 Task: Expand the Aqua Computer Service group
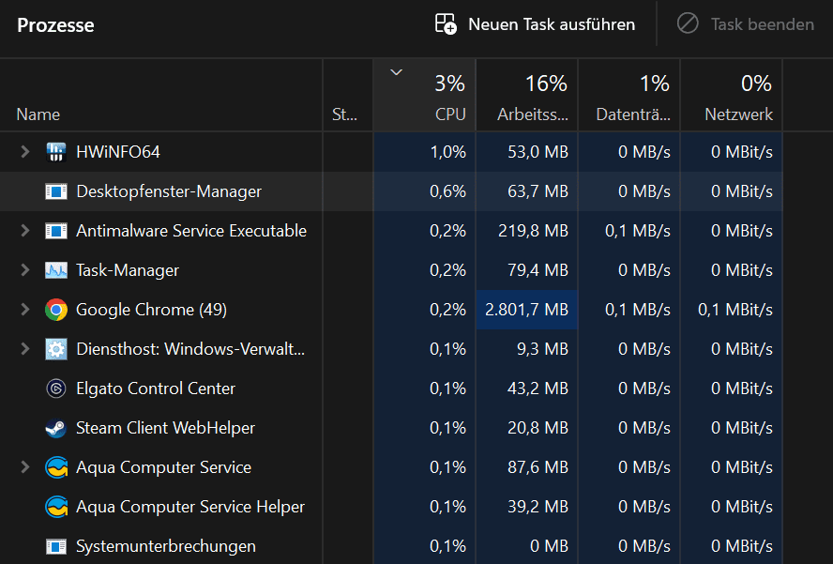25,467
